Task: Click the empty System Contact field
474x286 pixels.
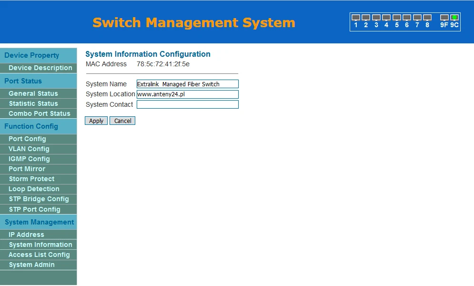Action: click(187, 104)
